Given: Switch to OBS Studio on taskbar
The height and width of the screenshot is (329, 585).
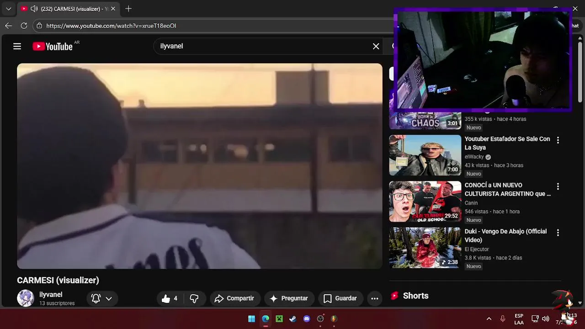Looking at the screenshot, I should [320, 319].
